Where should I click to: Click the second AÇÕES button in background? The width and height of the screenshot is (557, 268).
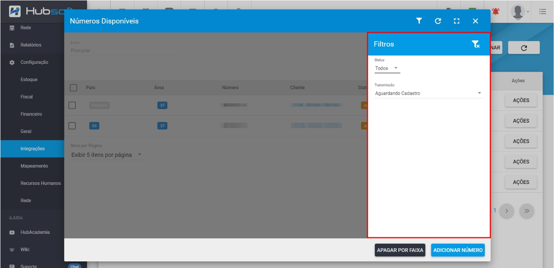(x=521, y=121)
